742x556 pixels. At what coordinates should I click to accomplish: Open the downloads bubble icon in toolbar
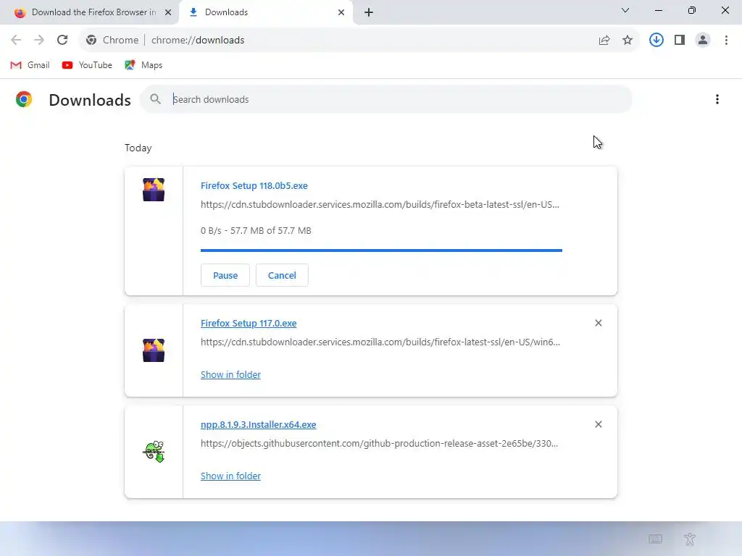(656, 41)
